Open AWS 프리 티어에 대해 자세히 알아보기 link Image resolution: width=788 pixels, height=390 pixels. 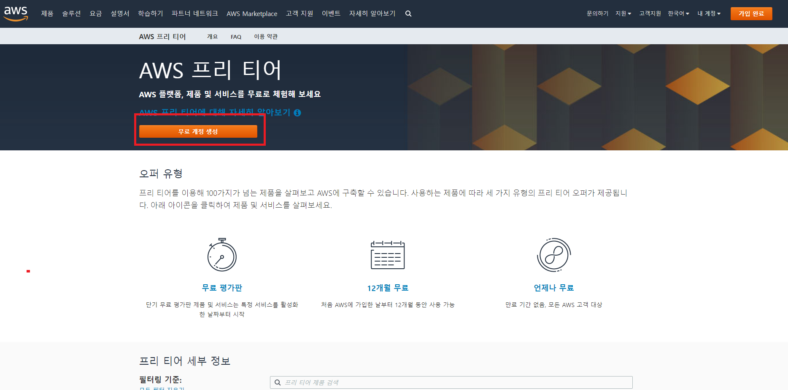tap(215, 112)
